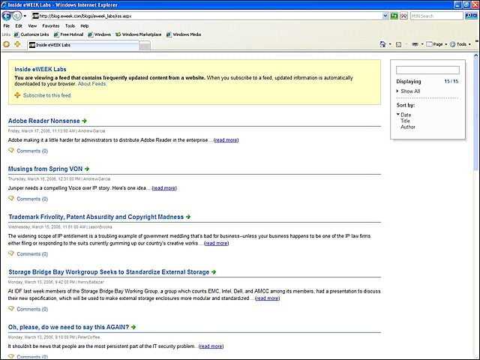Open the Tools toolbar gear menu

[x=460, y=44]
